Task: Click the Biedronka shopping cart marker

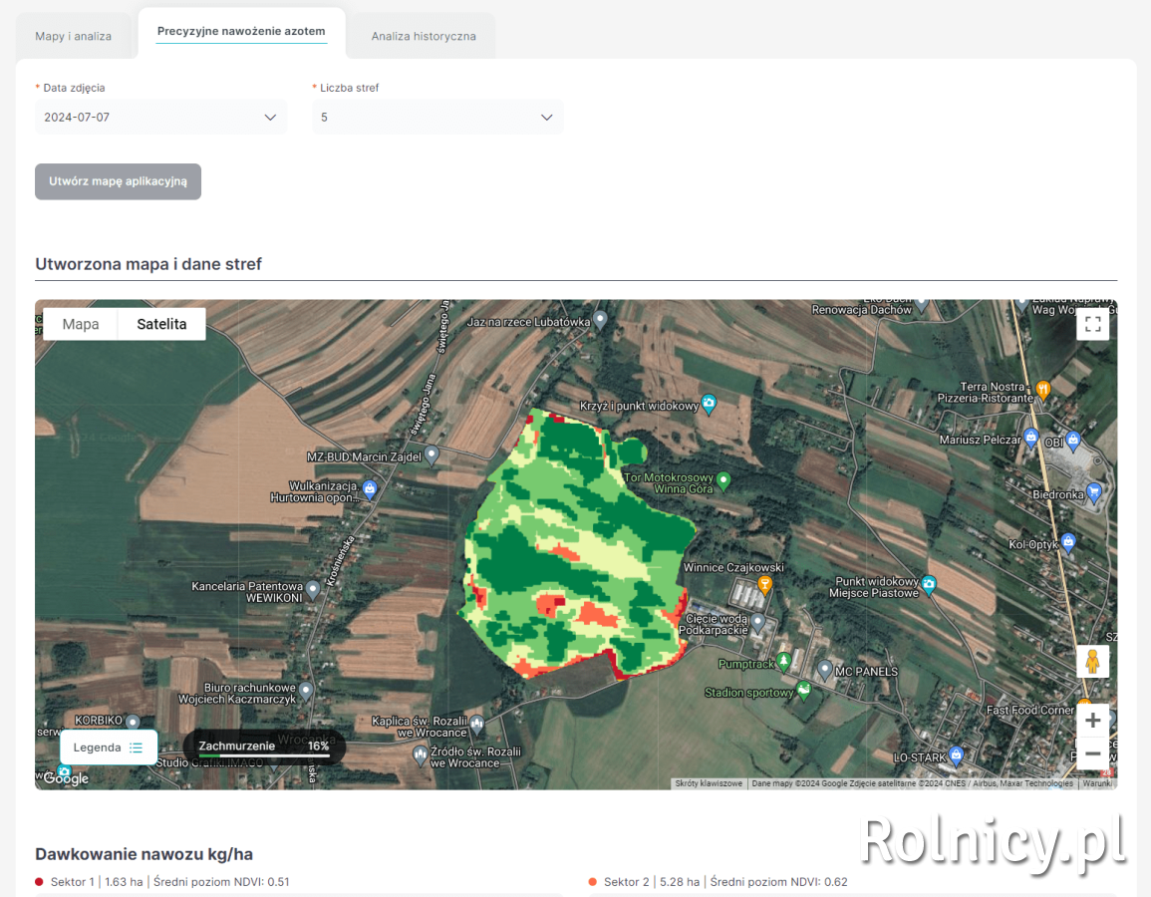Action: pos(1094,490)
